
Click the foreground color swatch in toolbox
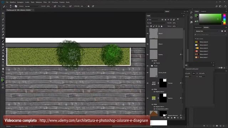click(2, 80)
